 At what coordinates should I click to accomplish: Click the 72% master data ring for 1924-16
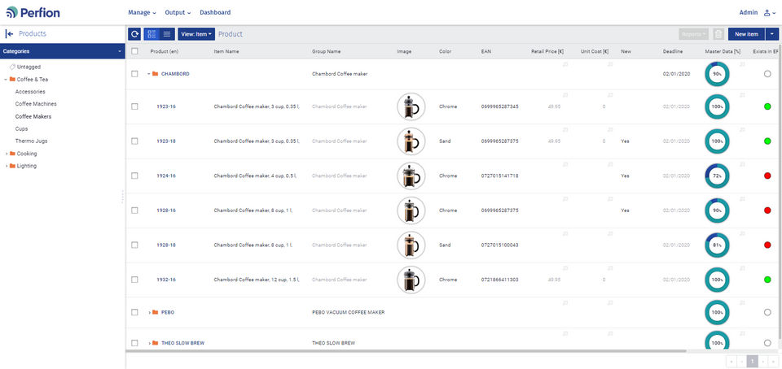tap(717, 176)
